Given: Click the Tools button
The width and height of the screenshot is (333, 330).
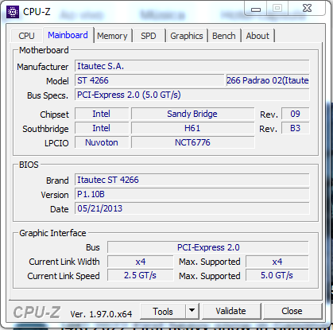Looking at the screenshot, I should click(x=163, y=311).
